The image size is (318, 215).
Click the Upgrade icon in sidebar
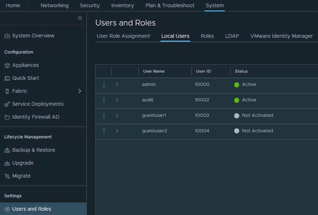coord(7,163)
